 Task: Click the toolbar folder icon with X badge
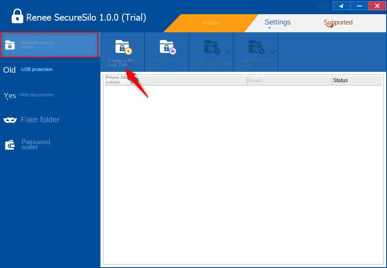(256, 47)
